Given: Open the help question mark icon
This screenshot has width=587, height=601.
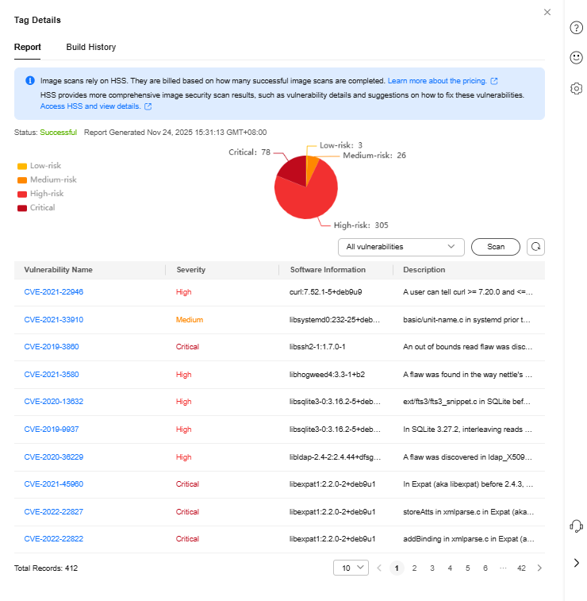Looking at the screenshot, I should 577,28.
